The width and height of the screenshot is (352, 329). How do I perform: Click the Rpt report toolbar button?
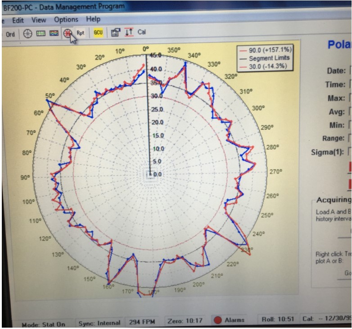(x=80, y=33)
